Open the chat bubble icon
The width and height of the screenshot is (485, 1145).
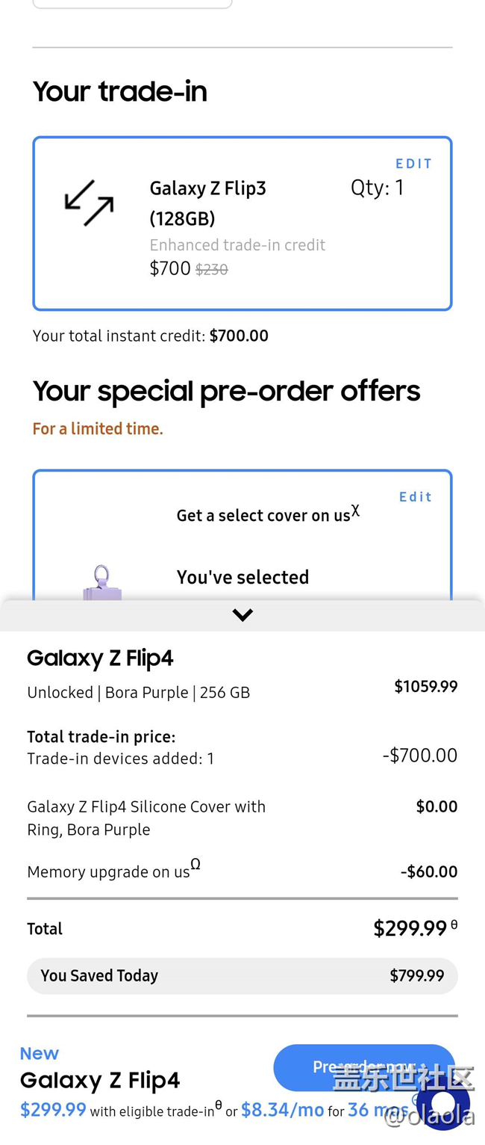coord(443,1103)
